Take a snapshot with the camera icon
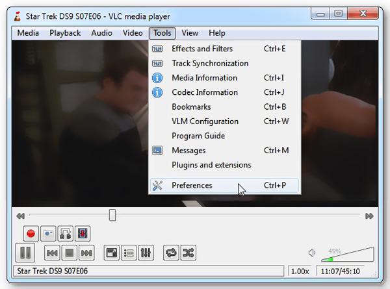 coord(48,233)
